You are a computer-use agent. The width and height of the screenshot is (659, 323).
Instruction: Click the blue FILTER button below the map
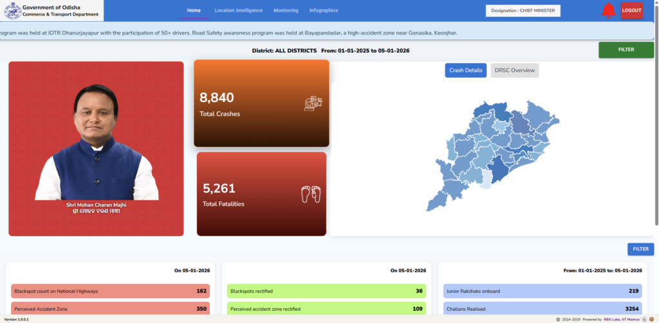(x=640, y=249)
